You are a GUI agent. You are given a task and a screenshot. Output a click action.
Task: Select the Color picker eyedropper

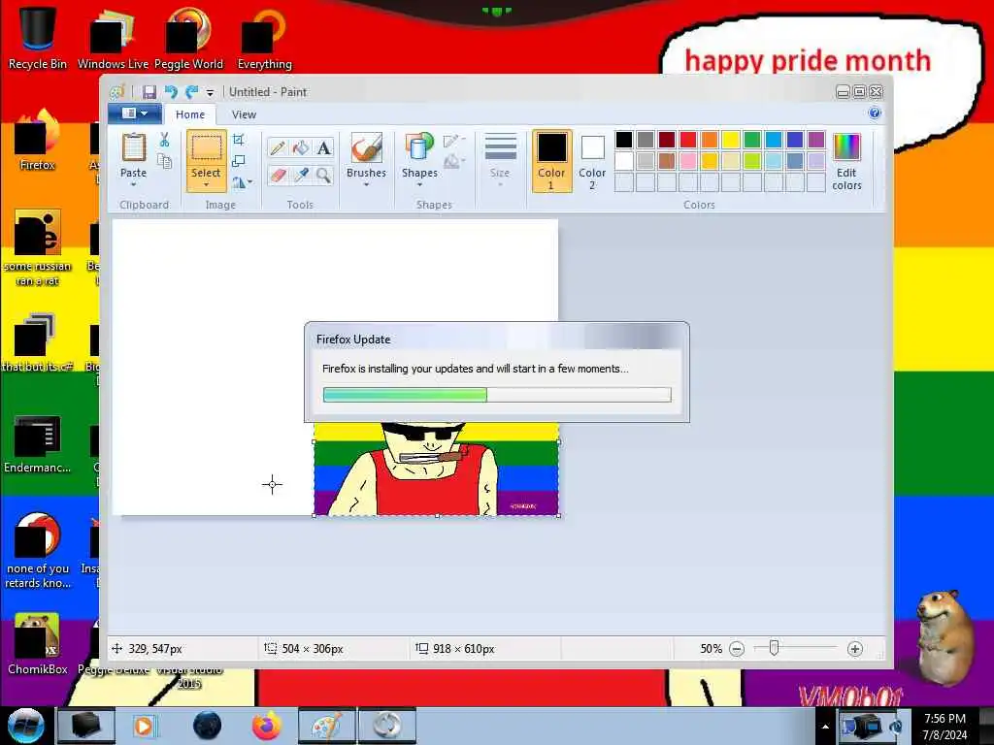[x=301, y=175]
